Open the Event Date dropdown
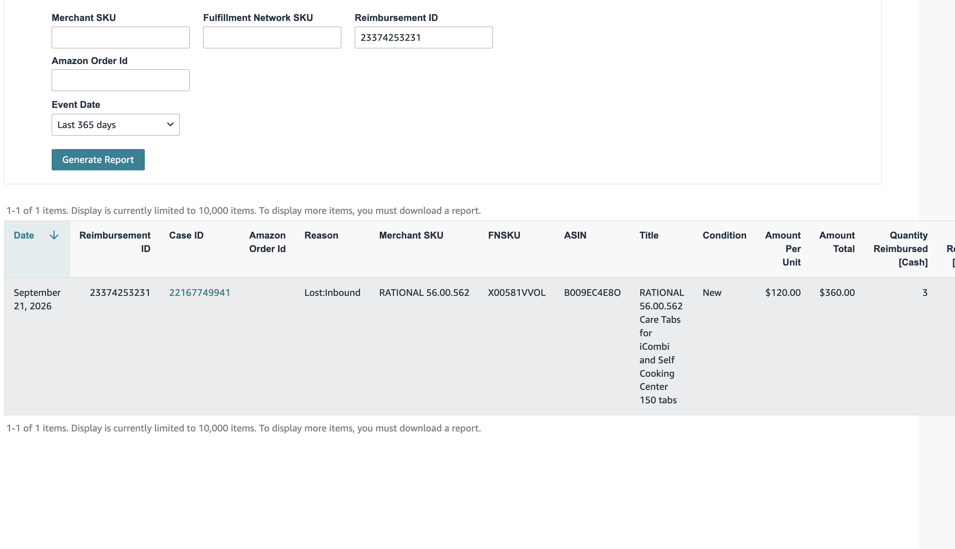The height and width of the screenshot is (549, 955). (x=115, y=125)
